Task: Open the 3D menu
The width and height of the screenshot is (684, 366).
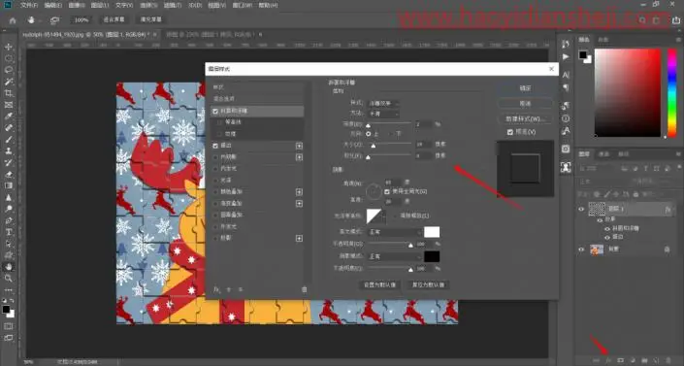Action: tap(195, 5)
